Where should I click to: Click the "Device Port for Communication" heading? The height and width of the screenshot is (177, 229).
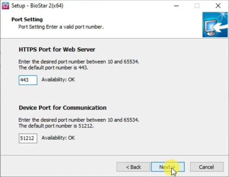pyautogui.click(x=63, y=108)
